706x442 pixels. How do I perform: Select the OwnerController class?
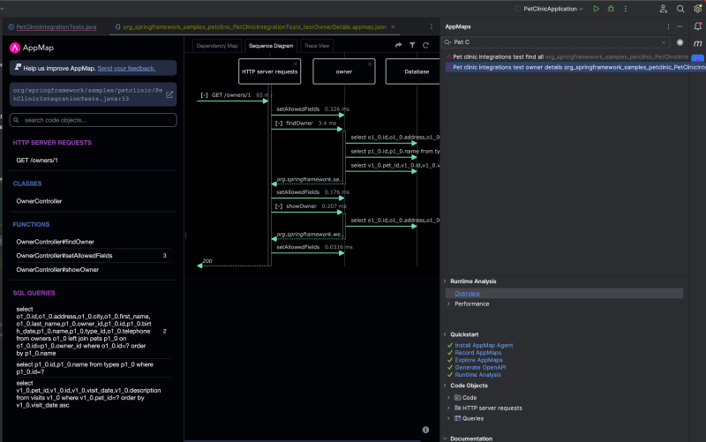[39, 201]
